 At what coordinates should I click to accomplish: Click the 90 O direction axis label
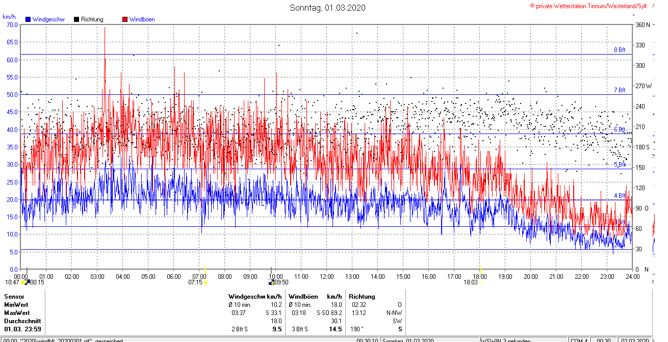coord(642,208)
